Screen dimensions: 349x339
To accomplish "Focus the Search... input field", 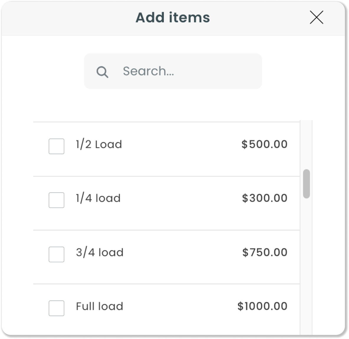I will coord(173,71).
